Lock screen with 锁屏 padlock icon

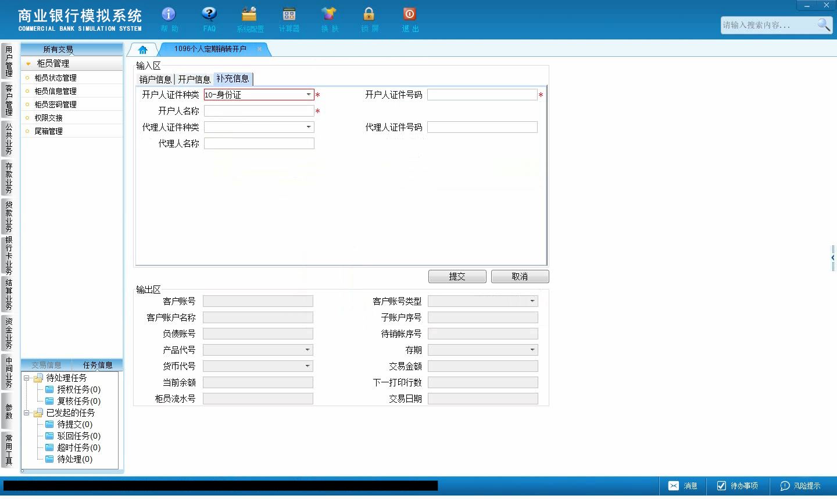[369, 15]
